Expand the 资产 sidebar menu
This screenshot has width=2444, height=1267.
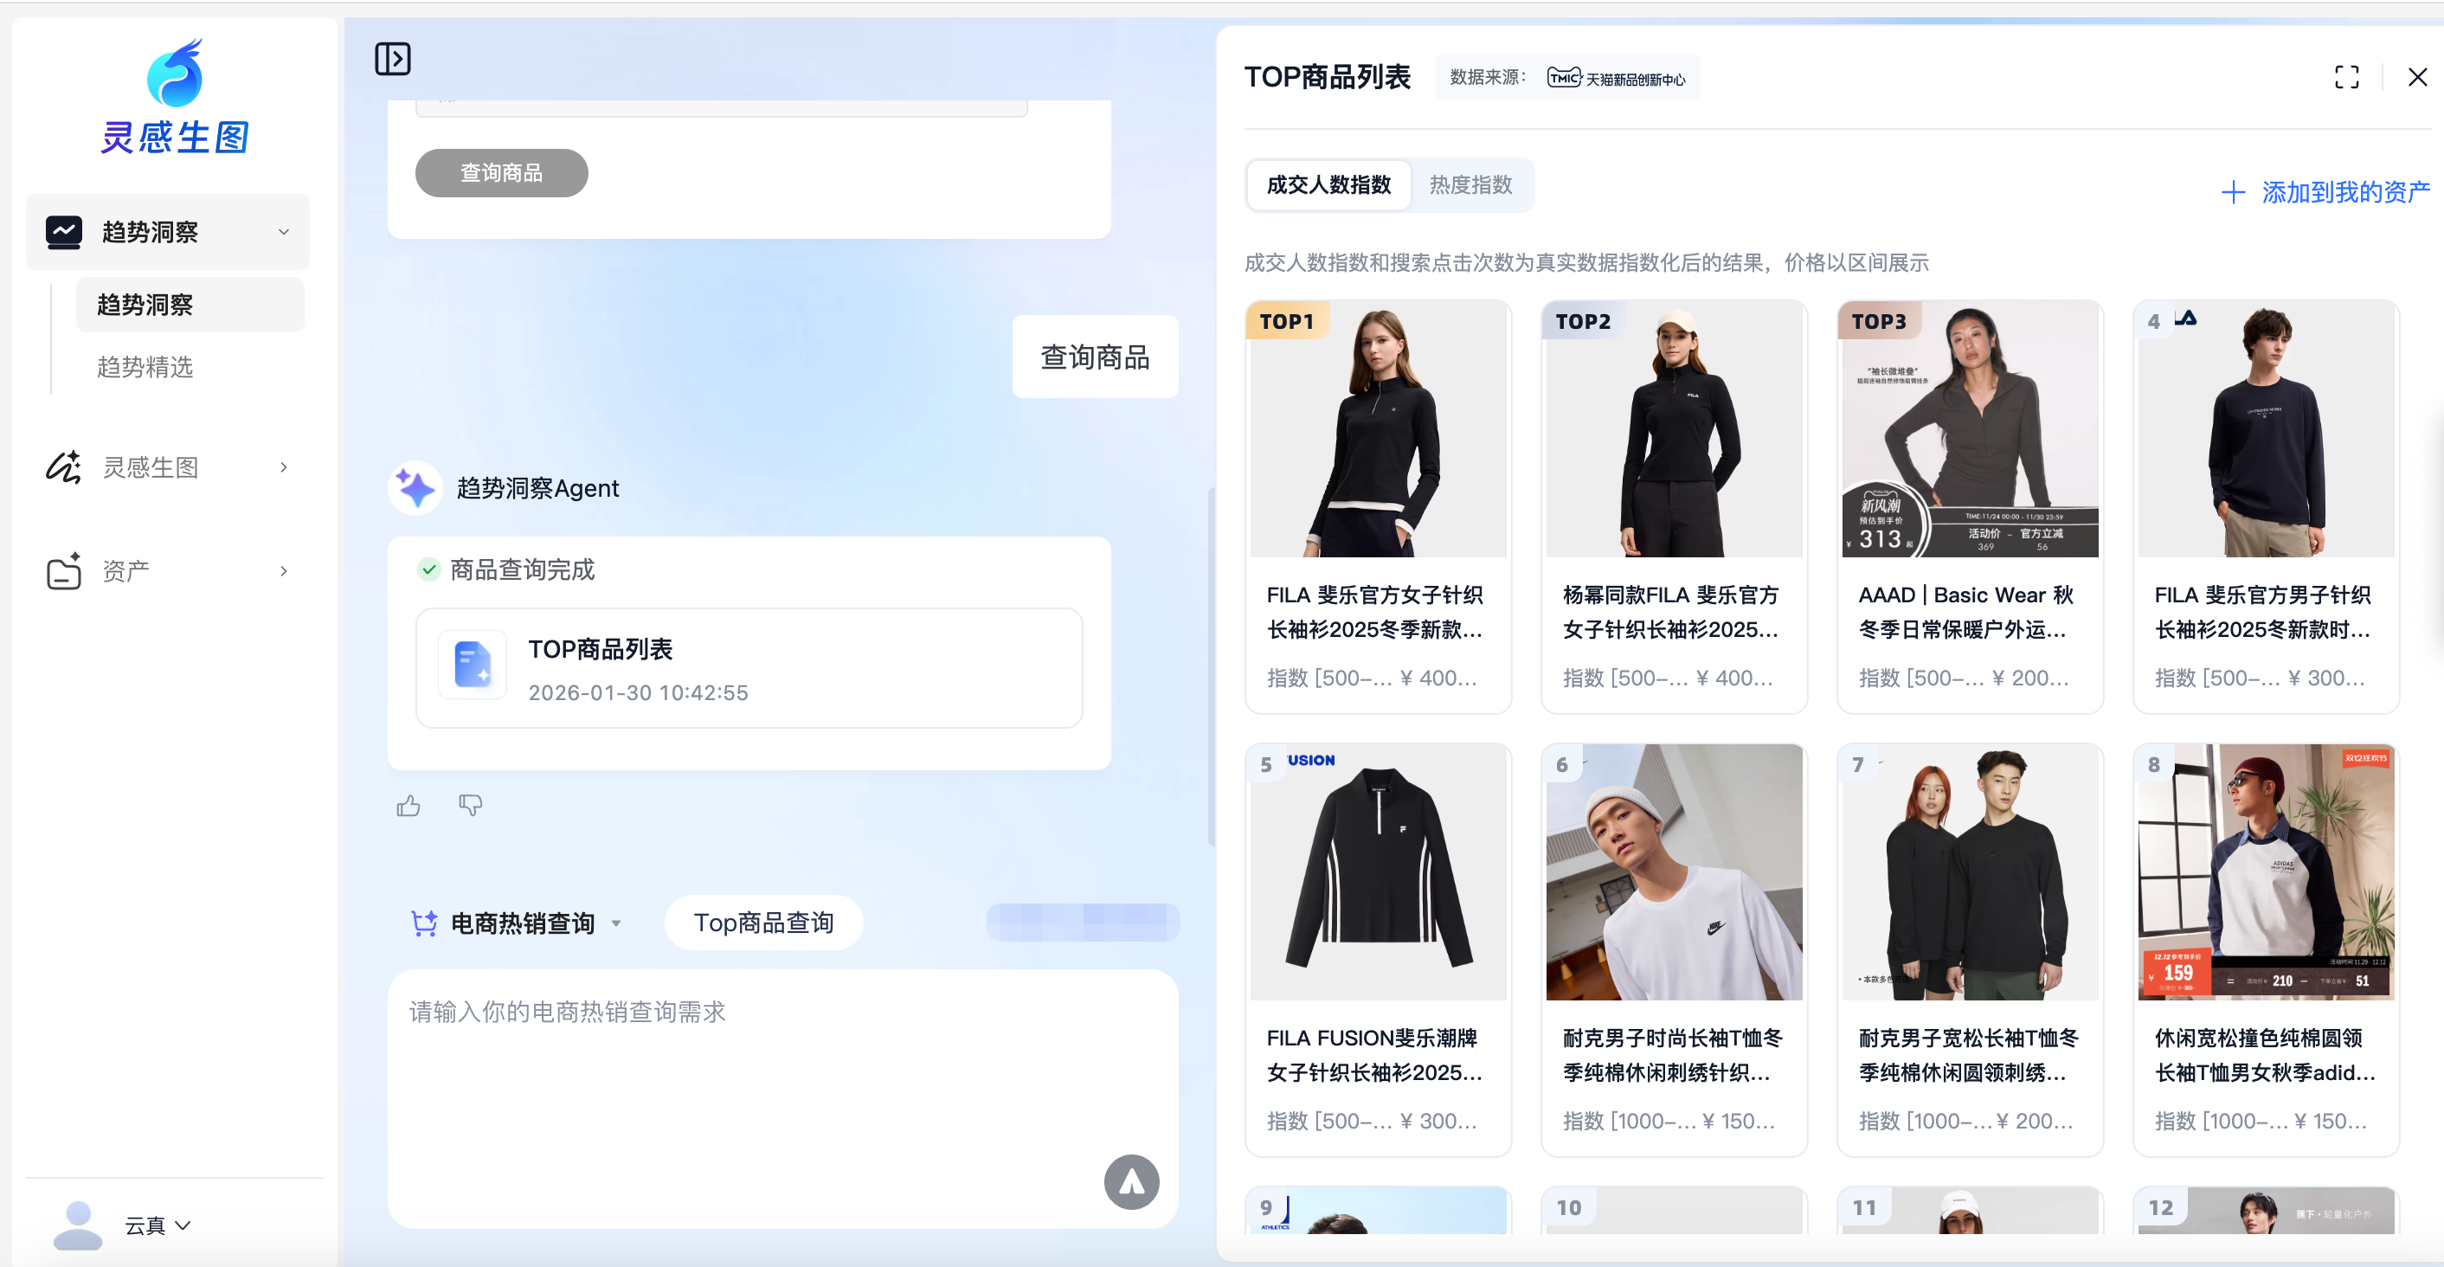click(x=283, y=571)
